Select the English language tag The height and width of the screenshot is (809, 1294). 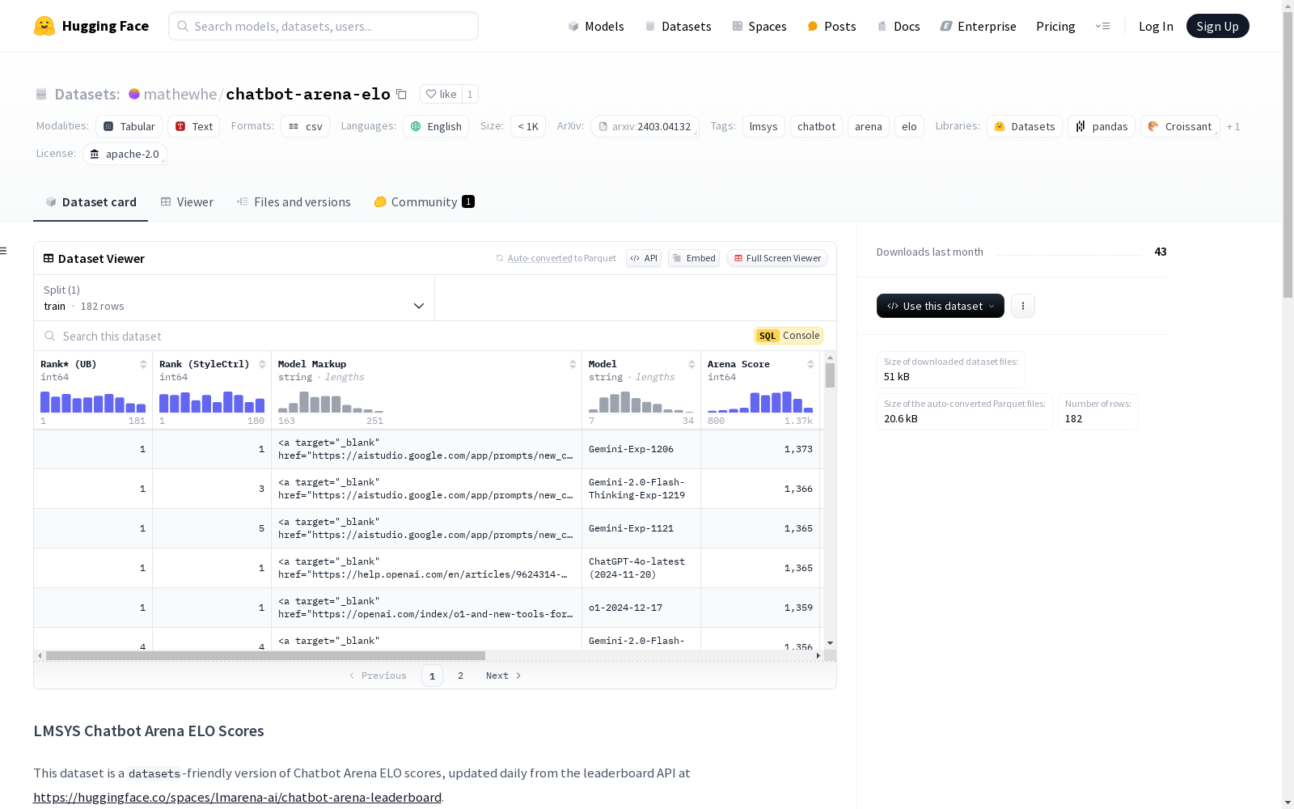pos(436,126)
